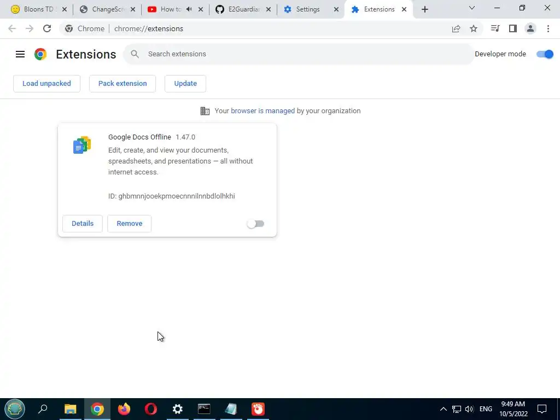This screenshot has height=420, width=560.
Task: Go forward with the forward arrow
Action: coord(30,28)
